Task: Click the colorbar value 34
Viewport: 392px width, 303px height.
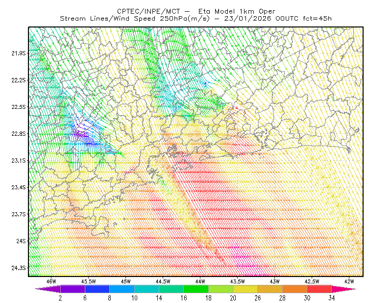Action: 332,298
